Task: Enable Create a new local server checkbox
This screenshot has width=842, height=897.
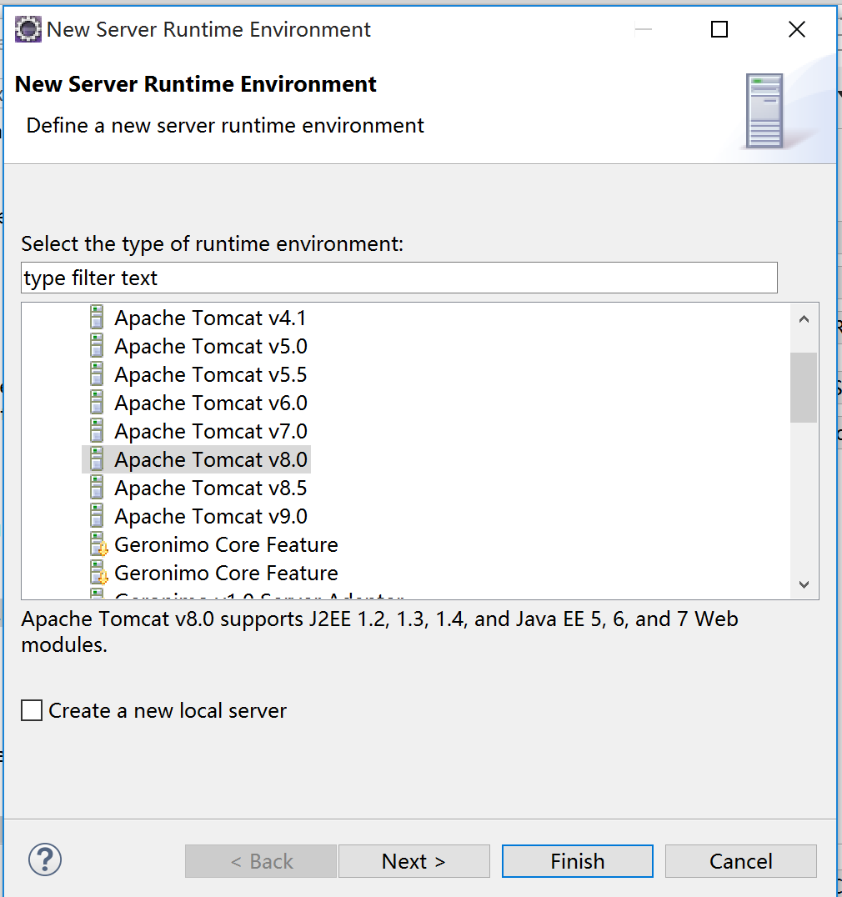Action: click(32, 710)
